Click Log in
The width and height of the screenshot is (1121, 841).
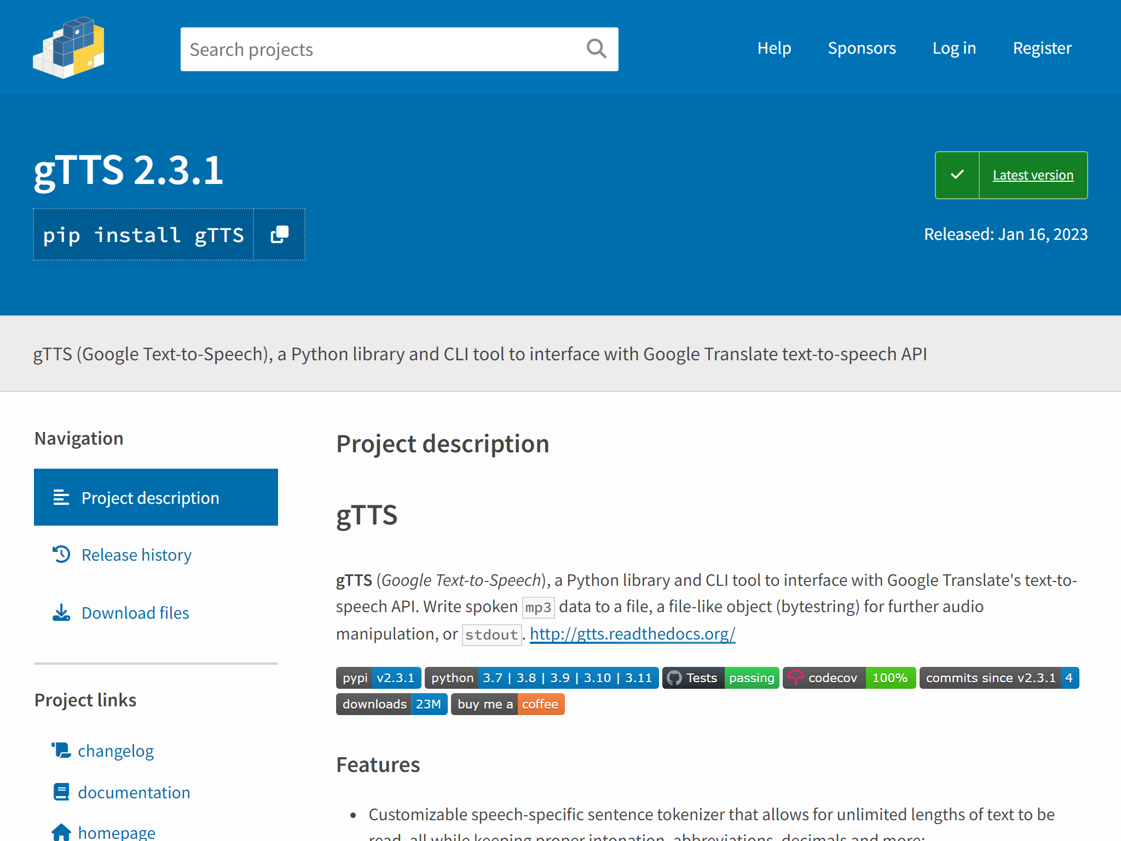click(954, 48)
